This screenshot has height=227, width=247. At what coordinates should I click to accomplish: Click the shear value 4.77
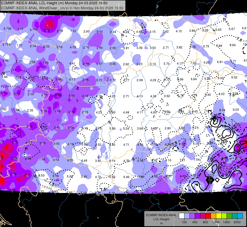[x=126, y=80]
